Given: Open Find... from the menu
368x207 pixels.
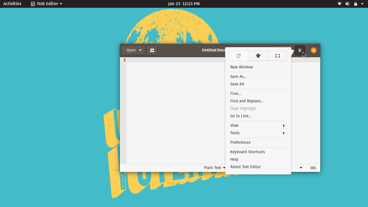Looking at the screenshot, I should click(258, 93).
